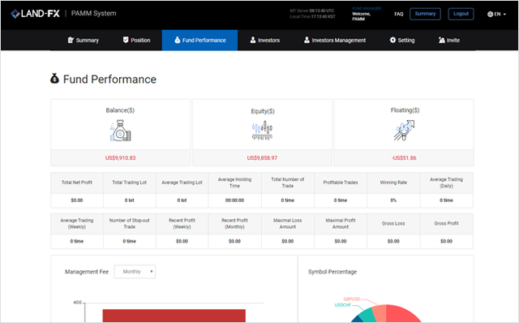Click the Recent Profit (Monthly) header
The height and width of the screenshot is (323, 519).
pos(234,224)
